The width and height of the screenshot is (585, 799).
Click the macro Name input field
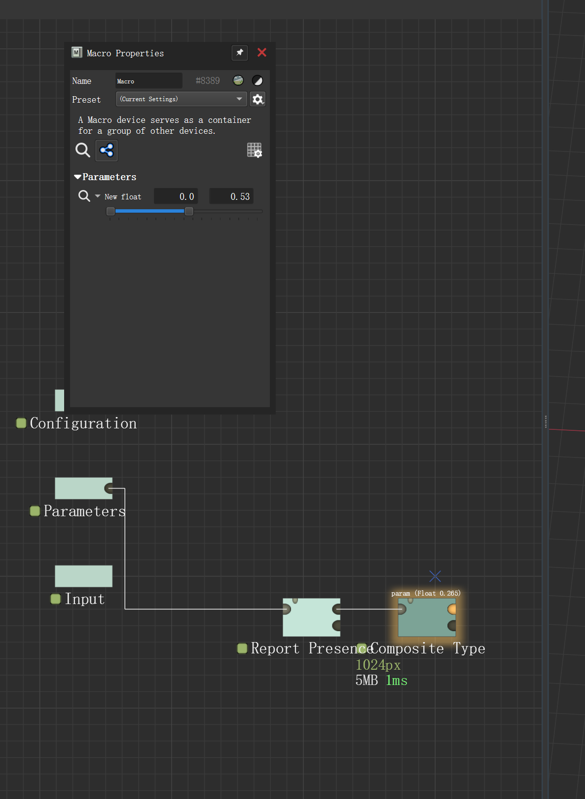pos(148,81)
